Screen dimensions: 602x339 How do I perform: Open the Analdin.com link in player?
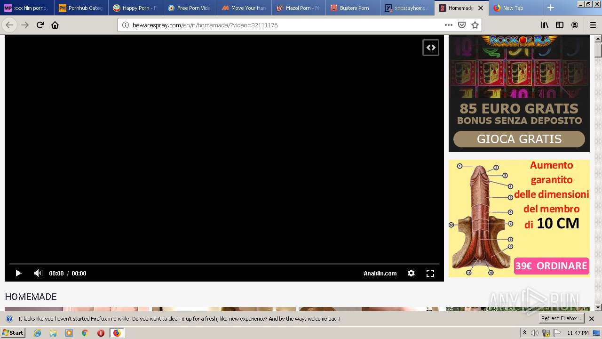click(x=380, y=273)
